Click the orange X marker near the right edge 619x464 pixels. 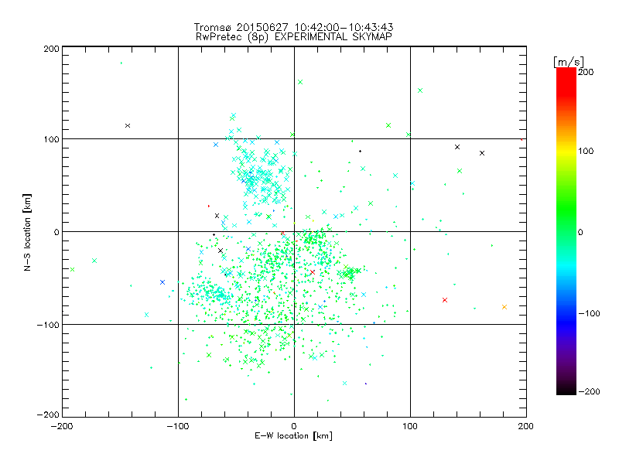504,307
